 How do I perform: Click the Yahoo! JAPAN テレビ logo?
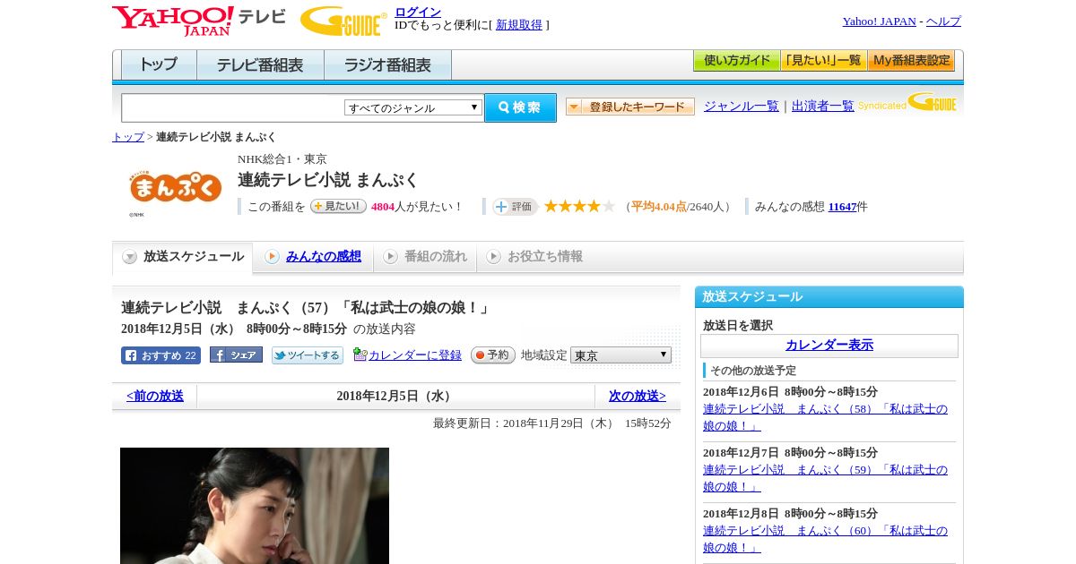click(x=199, y=21)
